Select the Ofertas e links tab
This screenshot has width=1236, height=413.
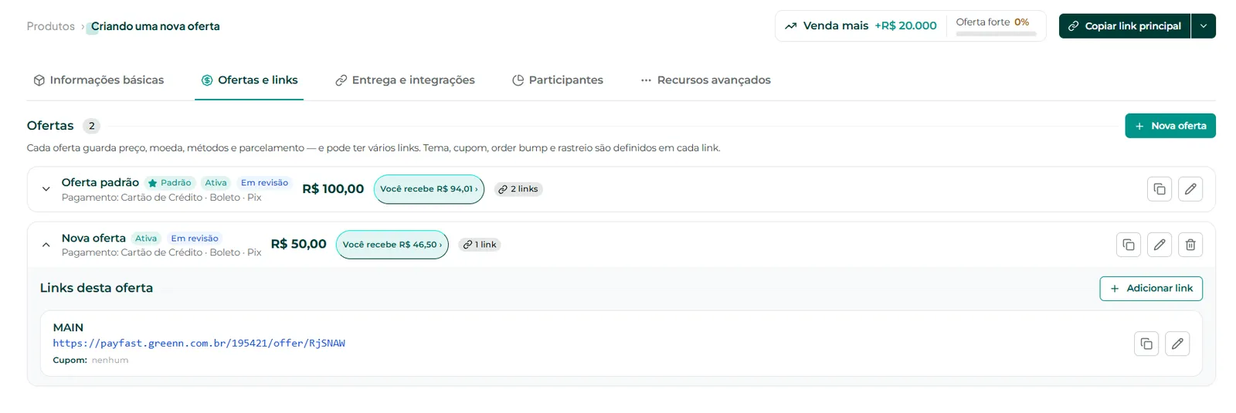point(250,80)
